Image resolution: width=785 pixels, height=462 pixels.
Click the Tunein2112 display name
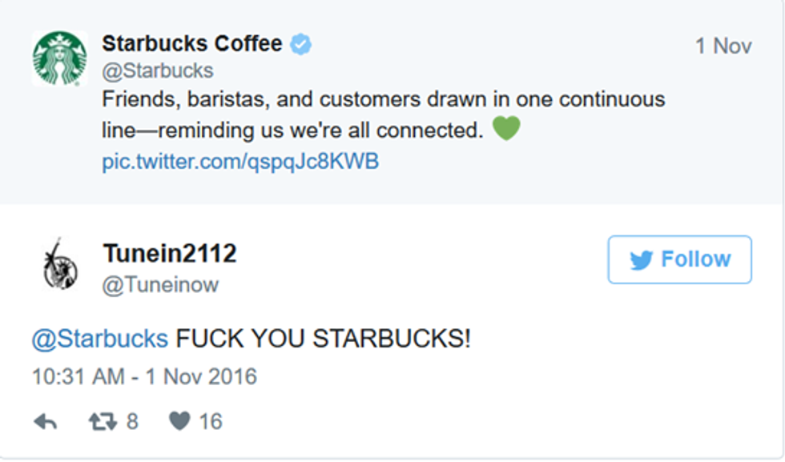pos(170,254)
